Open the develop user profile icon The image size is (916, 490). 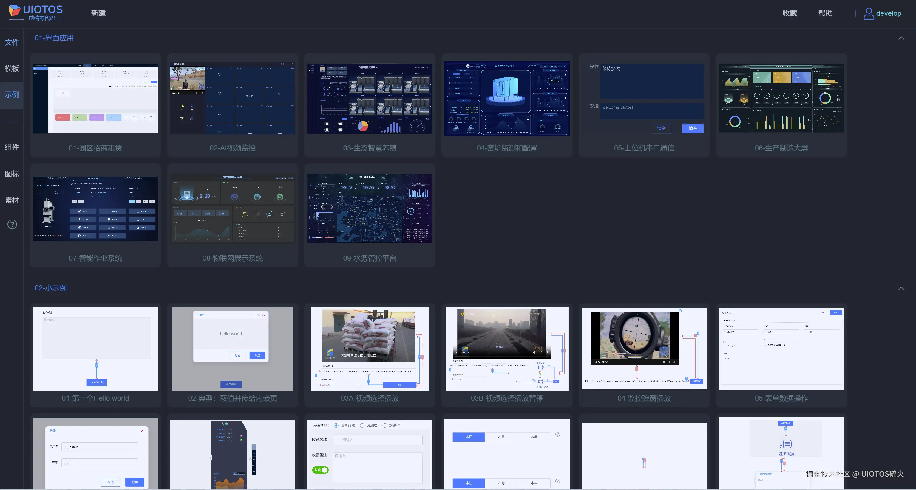869,13
